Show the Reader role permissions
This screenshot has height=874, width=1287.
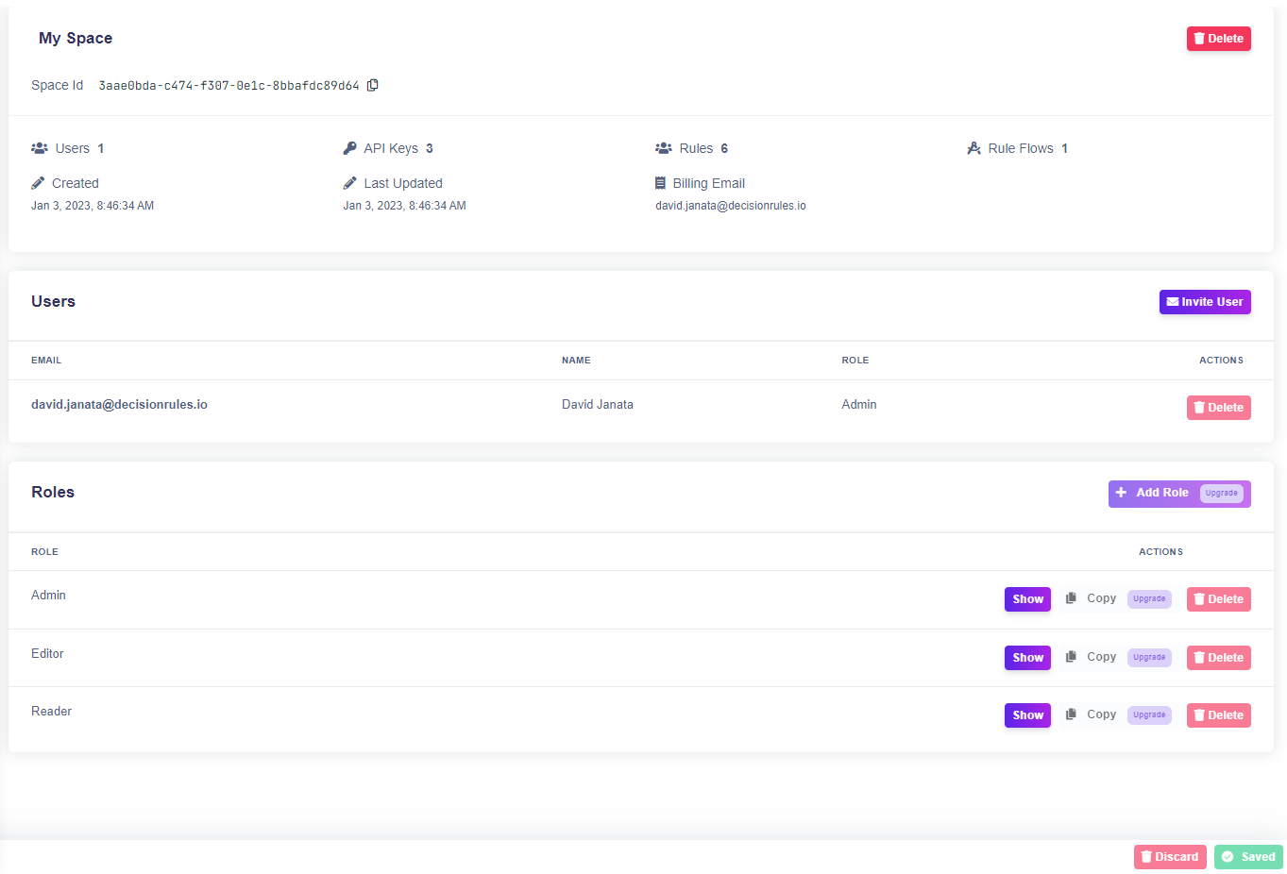pyautogui.click(x=1027, y=715)
